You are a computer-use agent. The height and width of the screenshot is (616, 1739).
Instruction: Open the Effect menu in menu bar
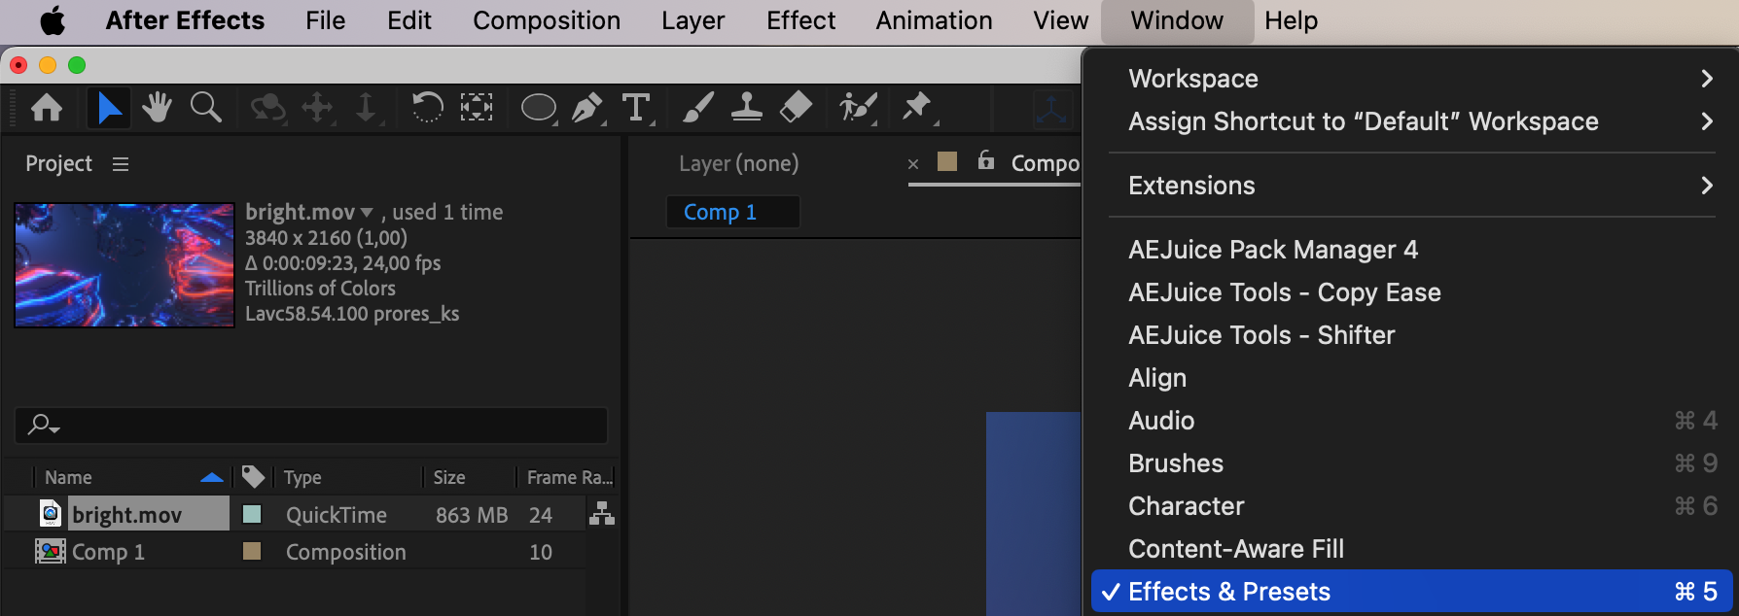coord(800,20)
